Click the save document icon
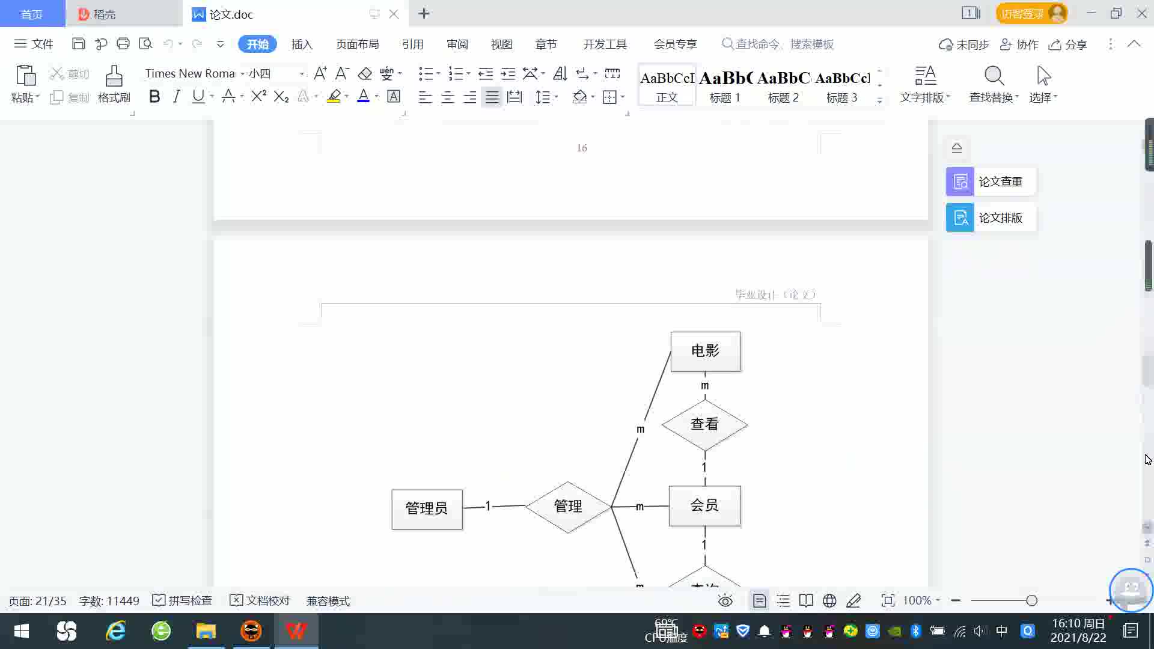Viewport: 1154px width, 649px height. [x=78, y=44]
